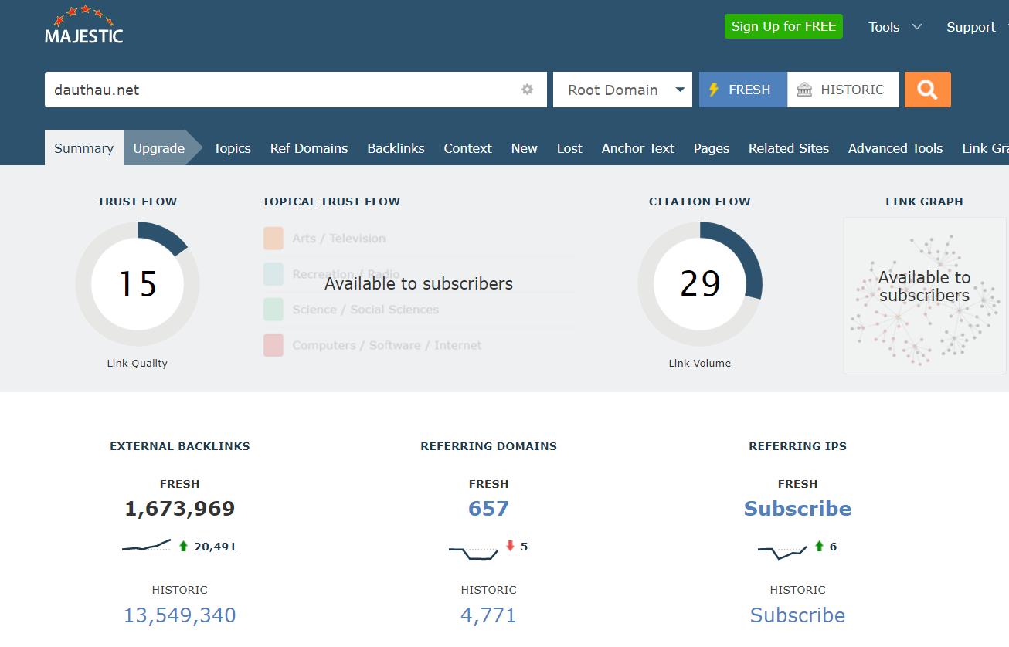Click the Link Volume label

pyautogui.click(x=700, y=363)
